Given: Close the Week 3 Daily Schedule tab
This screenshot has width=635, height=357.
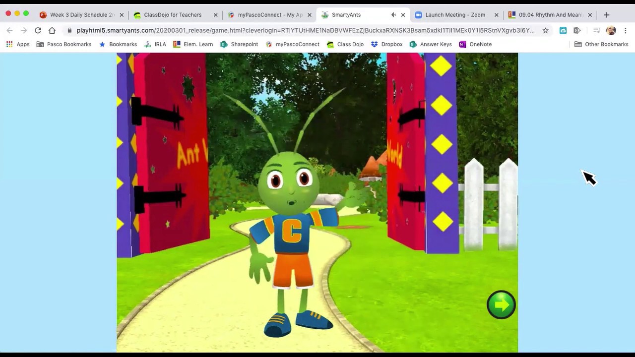Looking at the screenshot, I should (x=122, y=15).
